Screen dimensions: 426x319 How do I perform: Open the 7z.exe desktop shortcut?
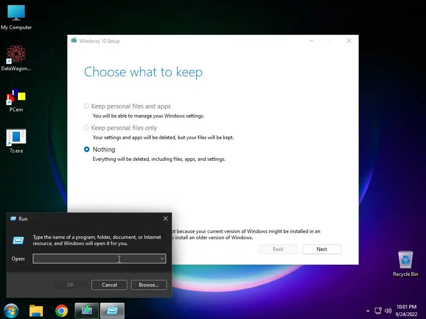(x=16, y=141)
